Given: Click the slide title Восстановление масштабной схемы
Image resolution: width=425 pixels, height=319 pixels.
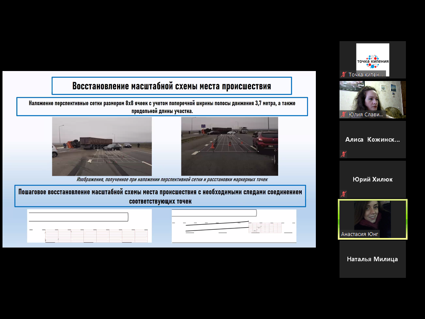Looking at the screenshot, I should 171,86.
